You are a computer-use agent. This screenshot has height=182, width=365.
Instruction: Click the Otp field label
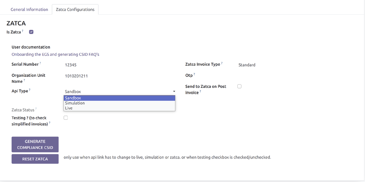click(189, 75)
